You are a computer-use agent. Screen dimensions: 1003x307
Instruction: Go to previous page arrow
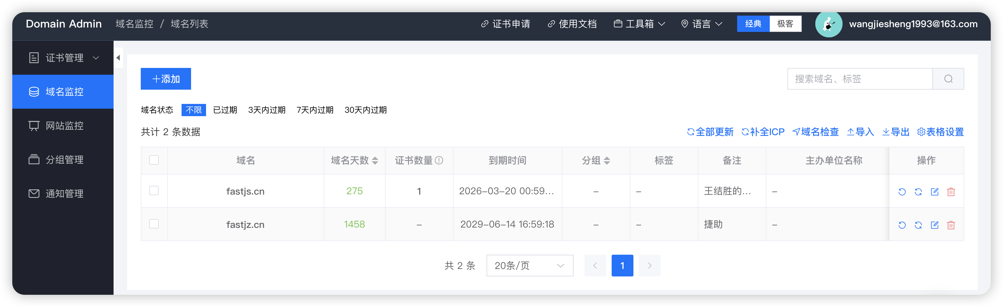595,266
